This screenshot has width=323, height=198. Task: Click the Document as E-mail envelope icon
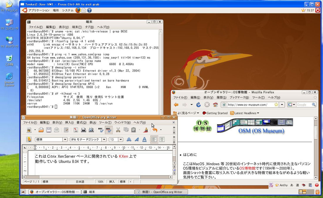click(56, 130)
